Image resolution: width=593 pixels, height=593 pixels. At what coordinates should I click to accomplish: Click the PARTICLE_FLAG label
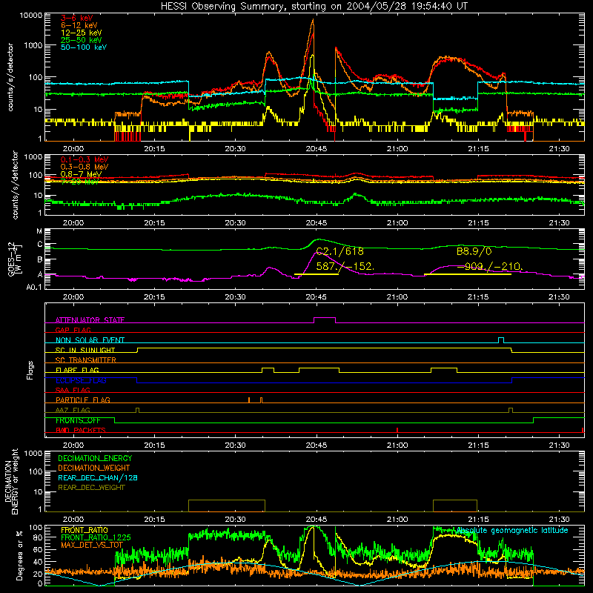(83, 400)
